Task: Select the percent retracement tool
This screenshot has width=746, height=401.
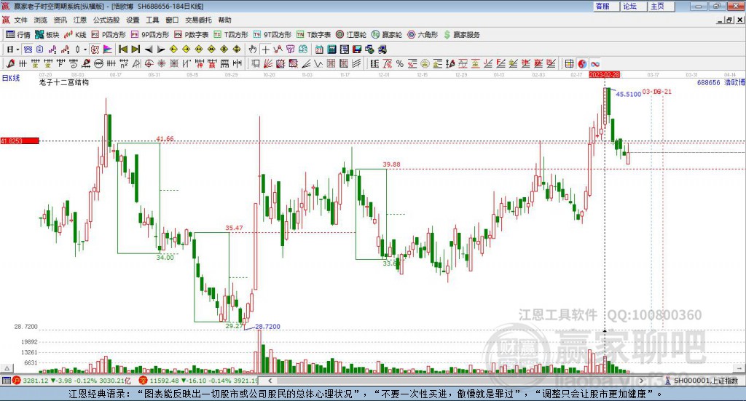Action: pos(400,63)
